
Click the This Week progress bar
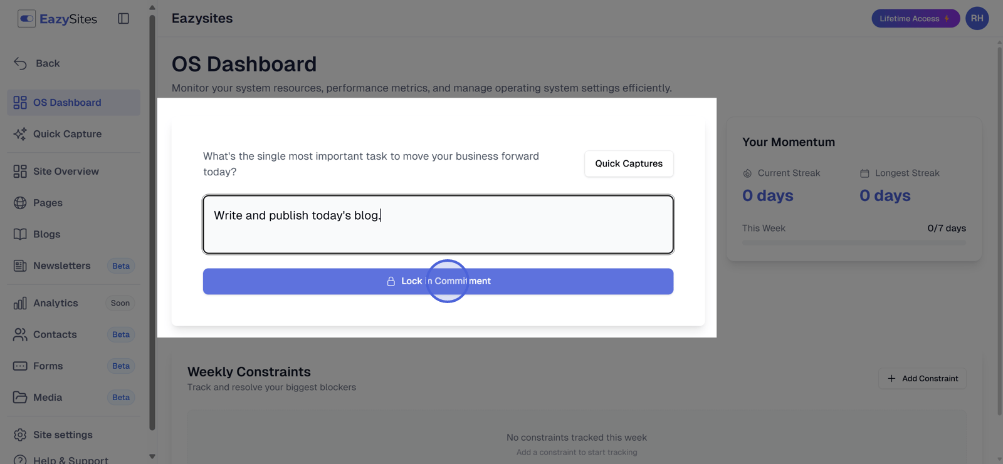click(854, 242)
